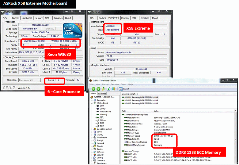The image size is (239, 165).
Task: Open Graphics tab in left CPU-Z window
Action: (x=58, y=18)
